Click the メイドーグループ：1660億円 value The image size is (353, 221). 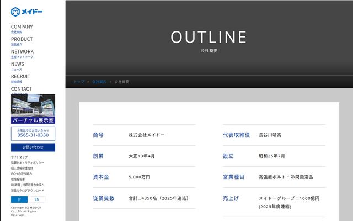(x=289, y=198)
